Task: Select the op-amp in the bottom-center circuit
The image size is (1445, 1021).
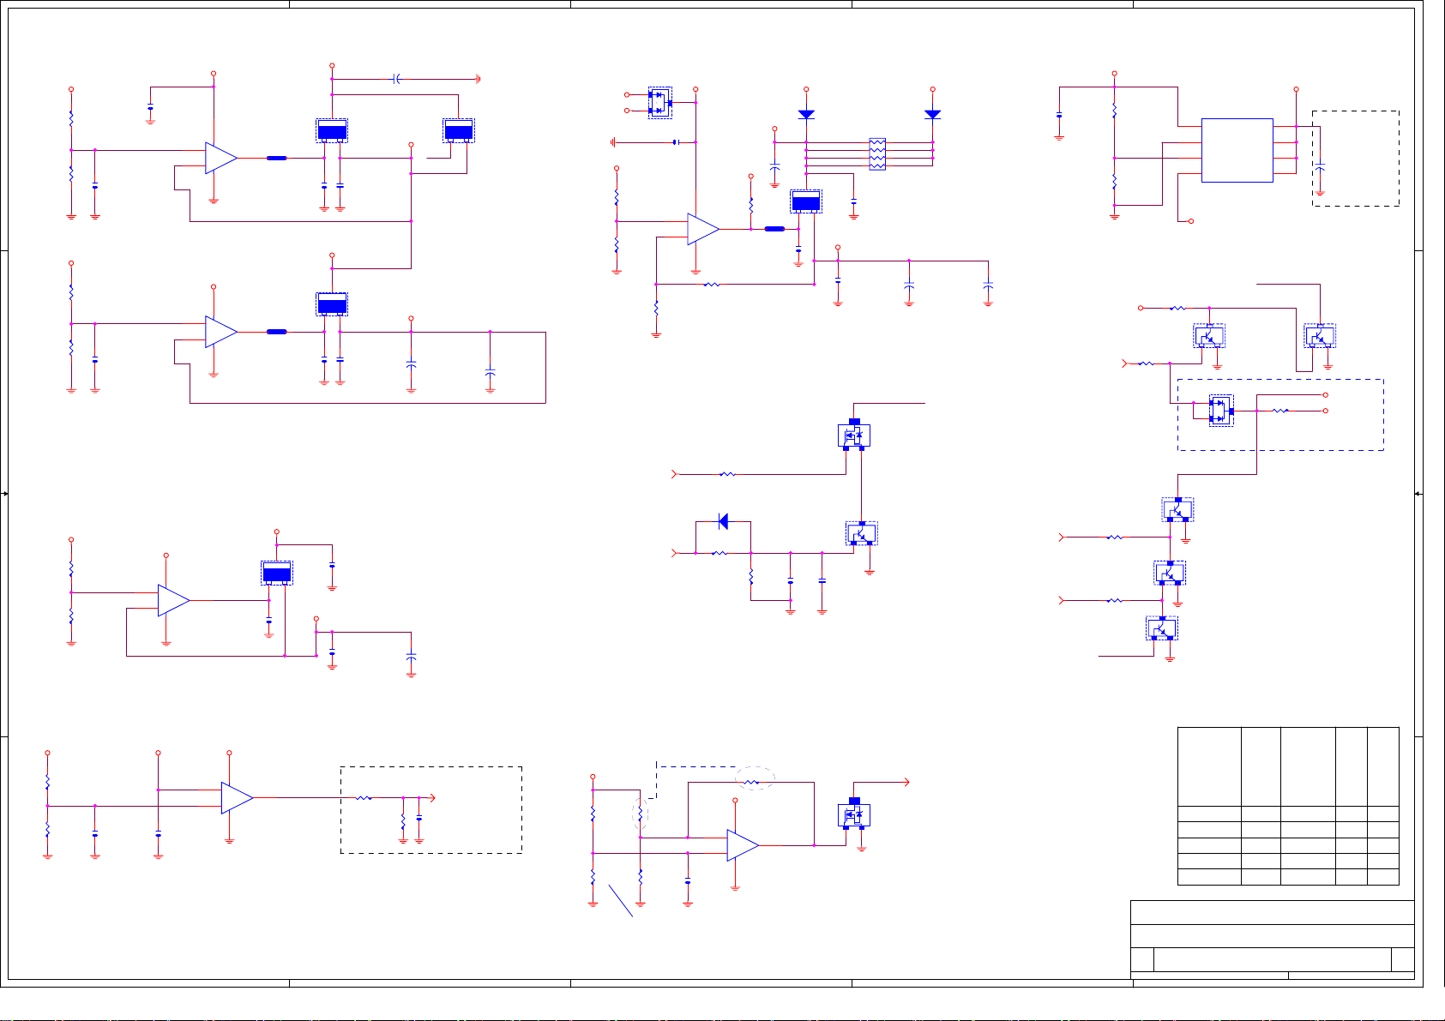Action: (743, 845)
